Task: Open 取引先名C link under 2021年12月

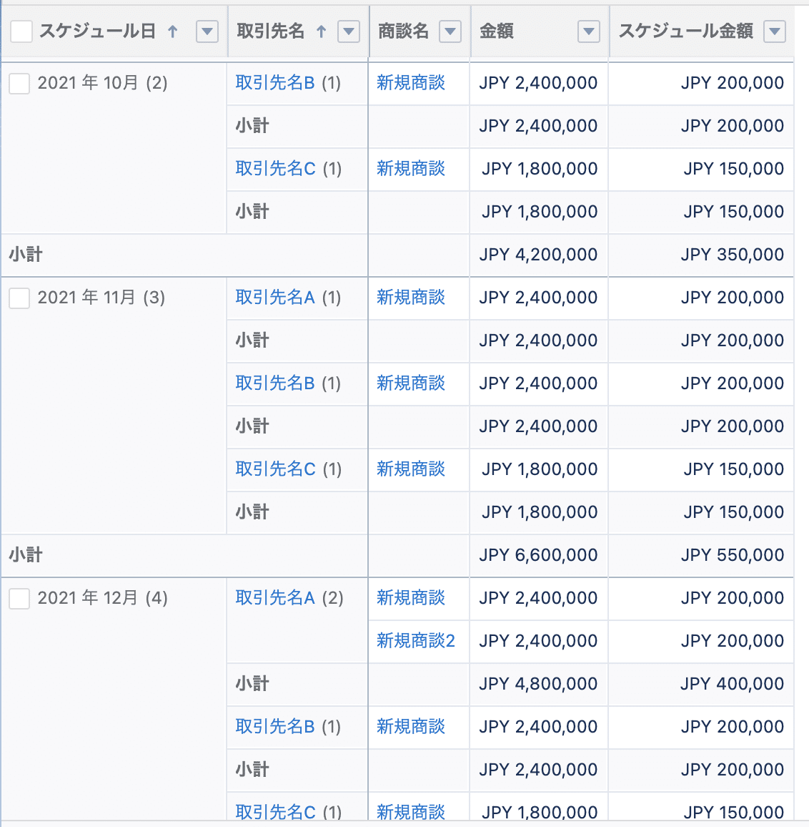Action: (x=276, y=812)
